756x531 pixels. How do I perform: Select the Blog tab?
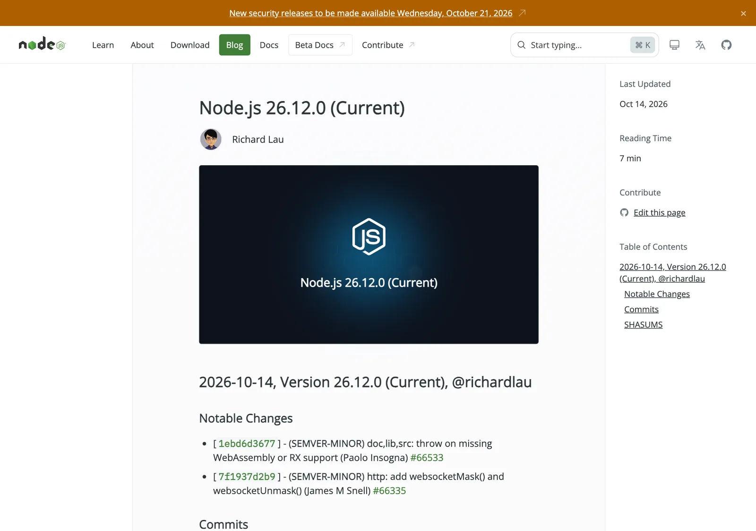235,45
